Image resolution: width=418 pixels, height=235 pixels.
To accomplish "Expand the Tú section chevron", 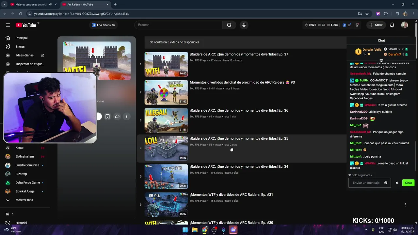I will point(12,214).
